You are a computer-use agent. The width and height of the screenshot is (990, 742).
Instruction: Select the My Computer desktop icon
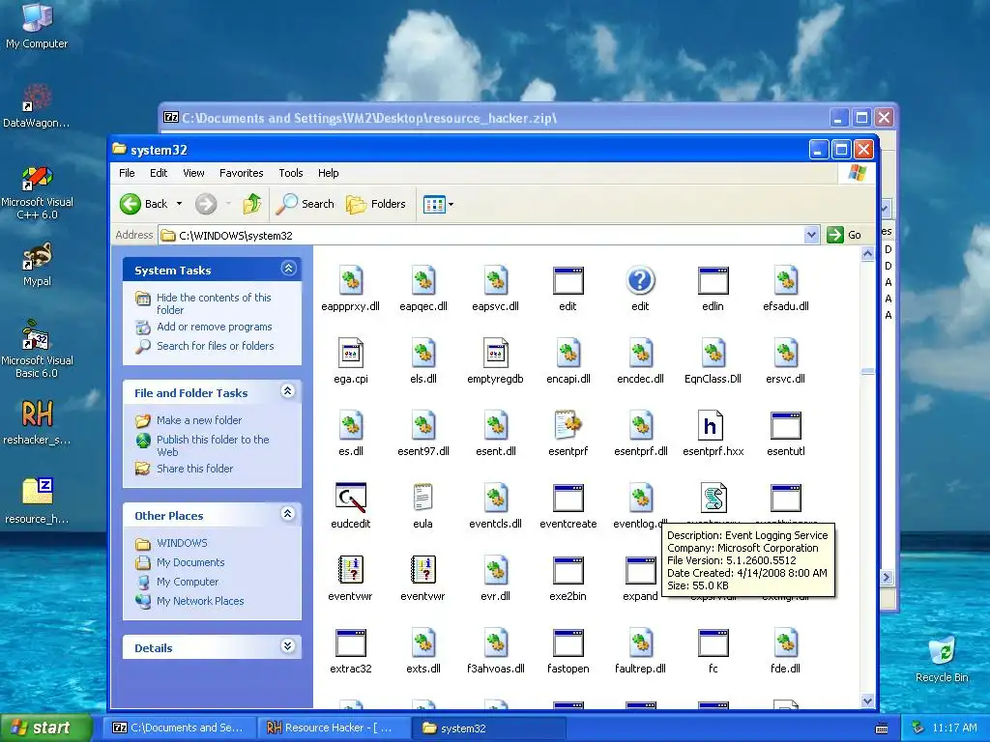pos(37,25)
